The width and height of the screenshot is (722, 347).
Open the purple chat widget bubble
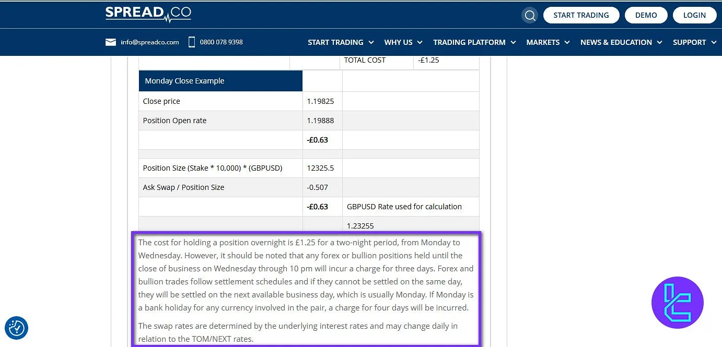[677, 303]
